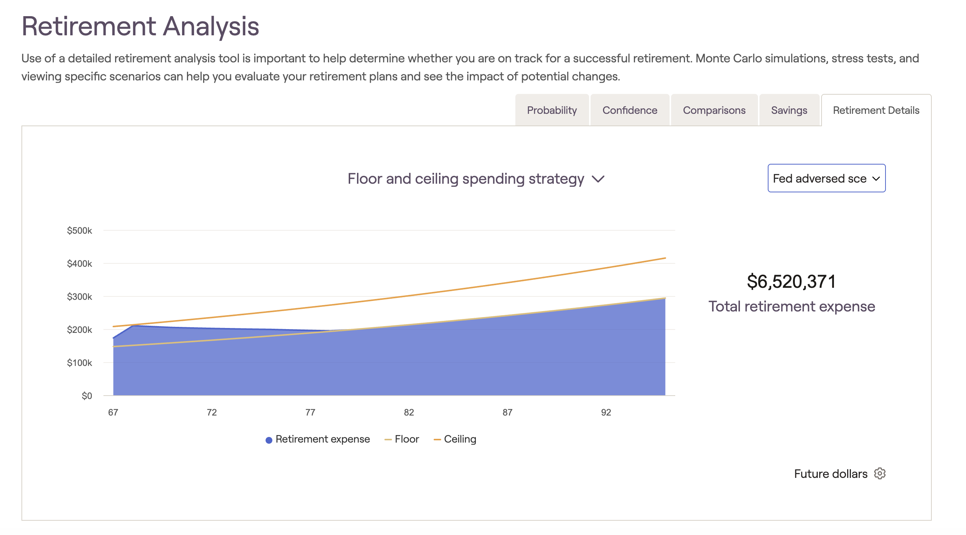Click the $500k y-axis label
The image size is (966, 535).
coord(79,230)
